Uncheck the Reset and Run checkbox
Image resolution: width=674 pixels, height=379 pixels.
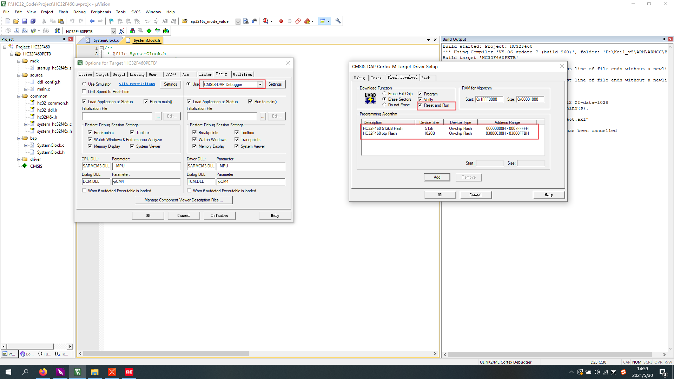click(x=420, y=105)
